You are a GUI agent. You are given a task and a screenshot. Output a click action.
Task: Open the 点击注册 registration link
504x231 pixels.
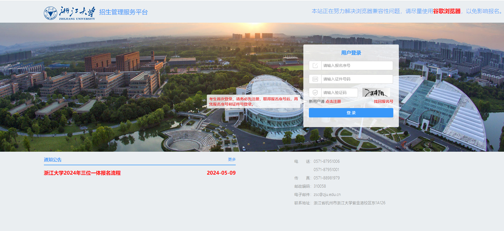333,101
